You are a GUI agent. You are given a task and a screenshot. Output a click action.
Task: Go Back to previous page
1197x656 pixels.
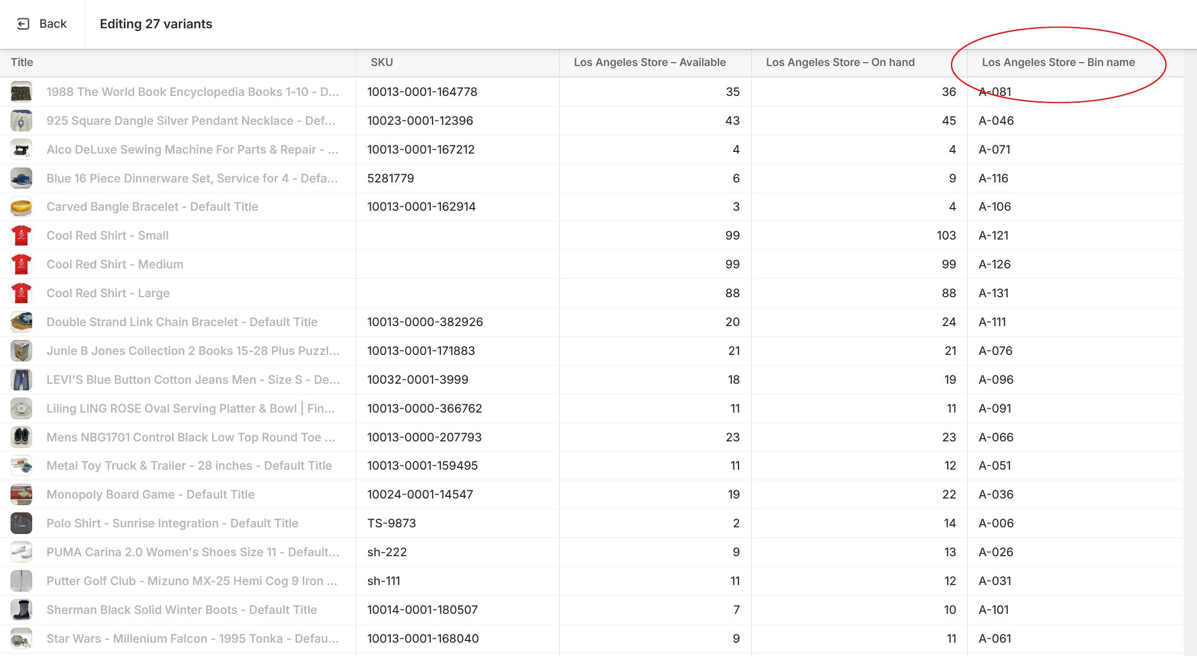pos(42,24)
